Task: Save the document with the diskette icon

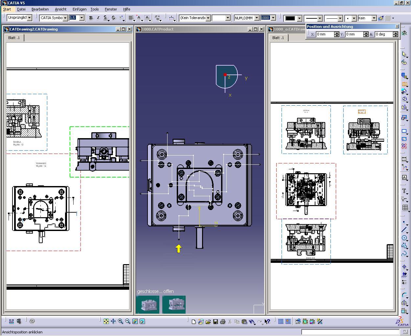Action: [216, 322]
